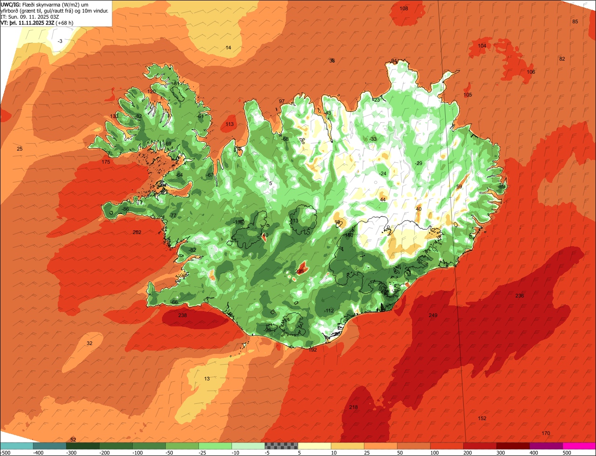596x456 pixels.
Task: Select the darkest green -300 to -200 legend swatch
Action: (x=82, y=446)
